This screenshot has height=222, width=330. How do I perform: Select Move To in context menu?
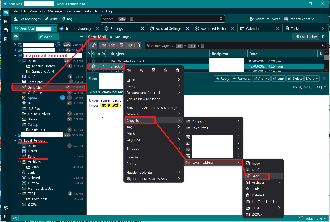[153, 114]
